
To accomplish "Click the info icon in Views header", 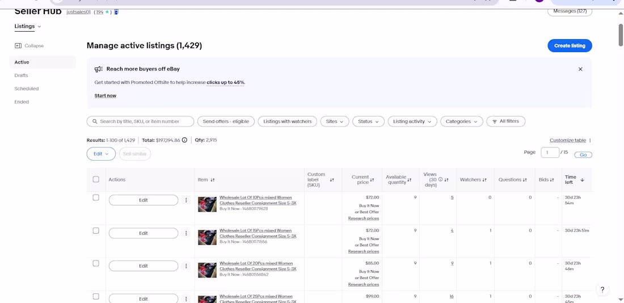I will (440, 179).
